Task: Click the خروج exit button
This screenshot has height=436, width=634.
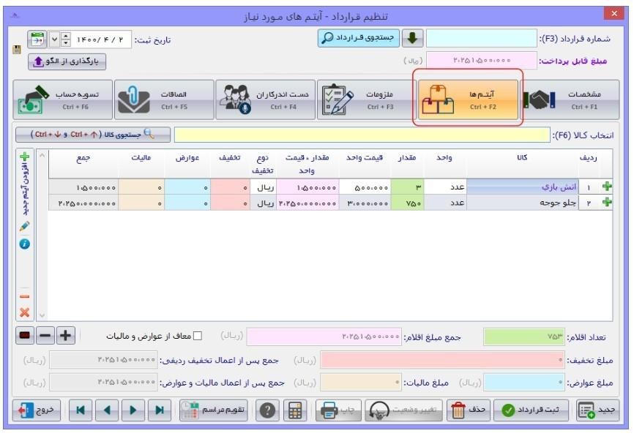Action: pos(37,410)
